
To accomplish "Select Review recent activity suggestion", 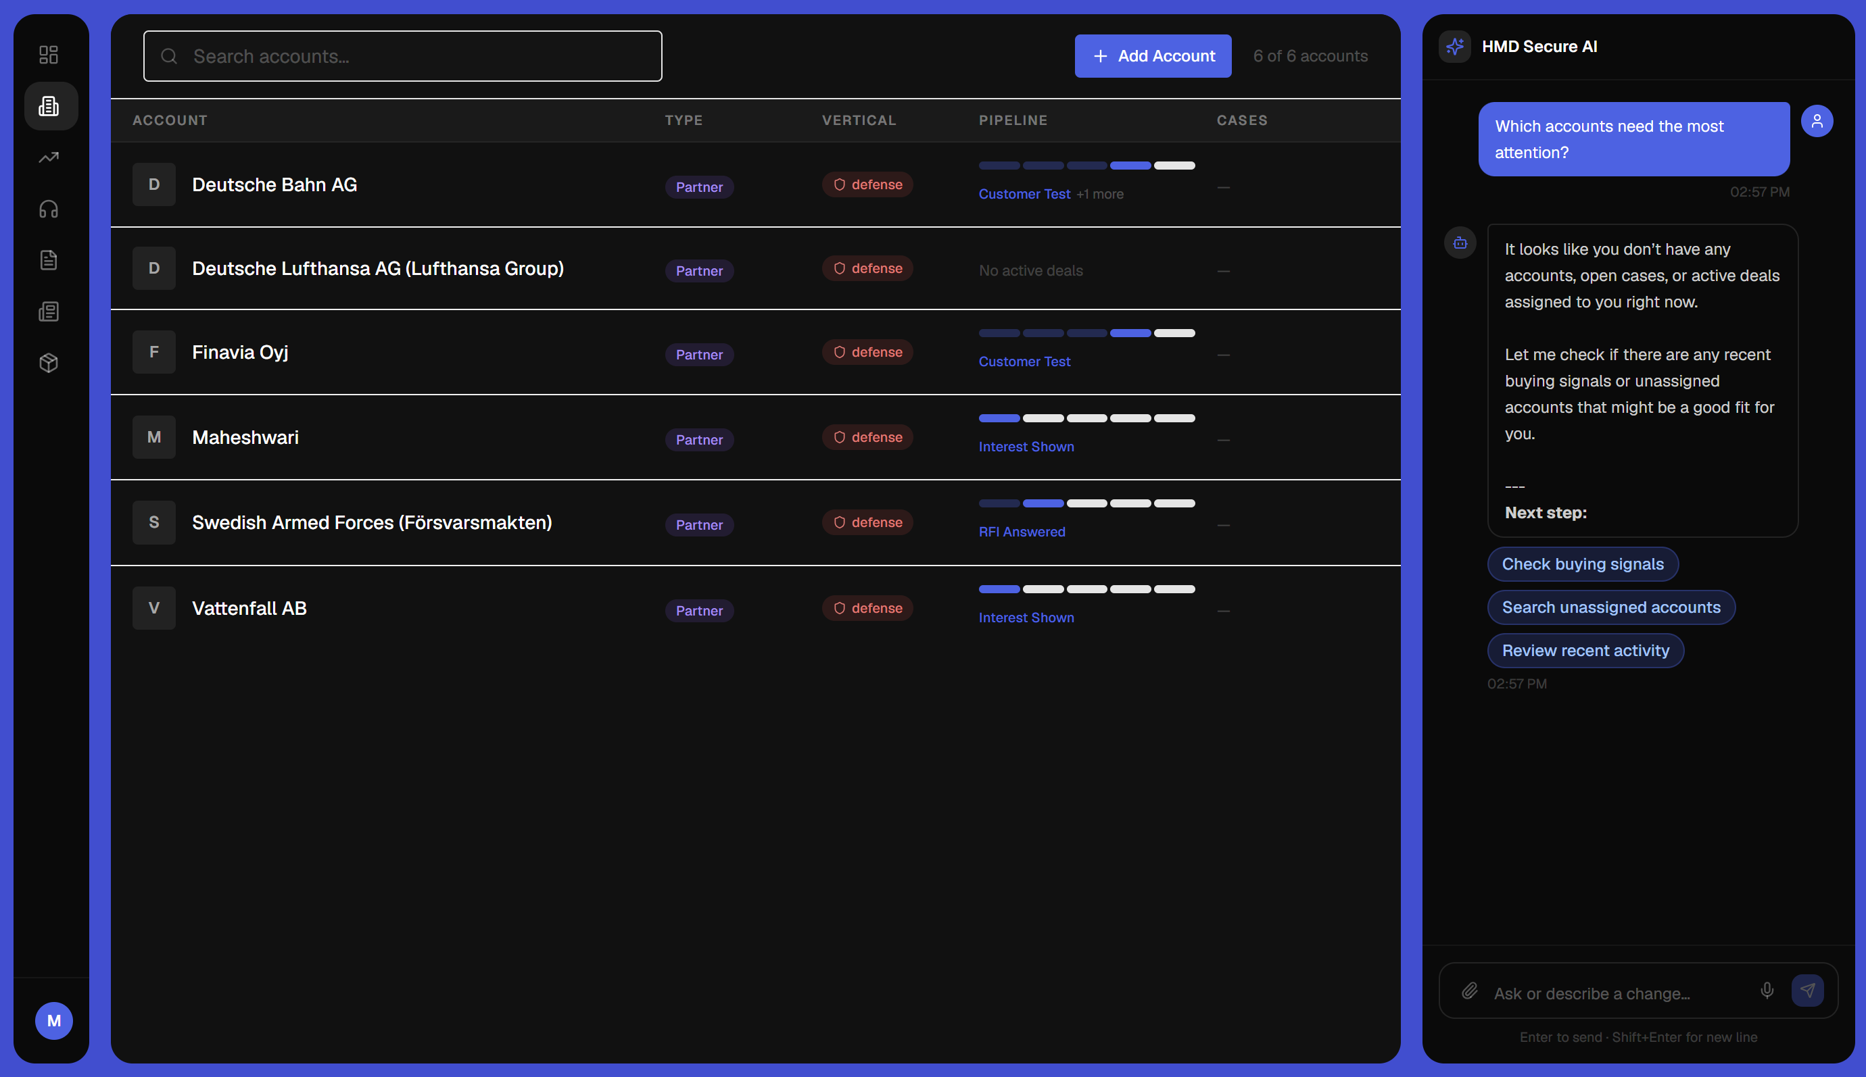I will coord(1585,651).
